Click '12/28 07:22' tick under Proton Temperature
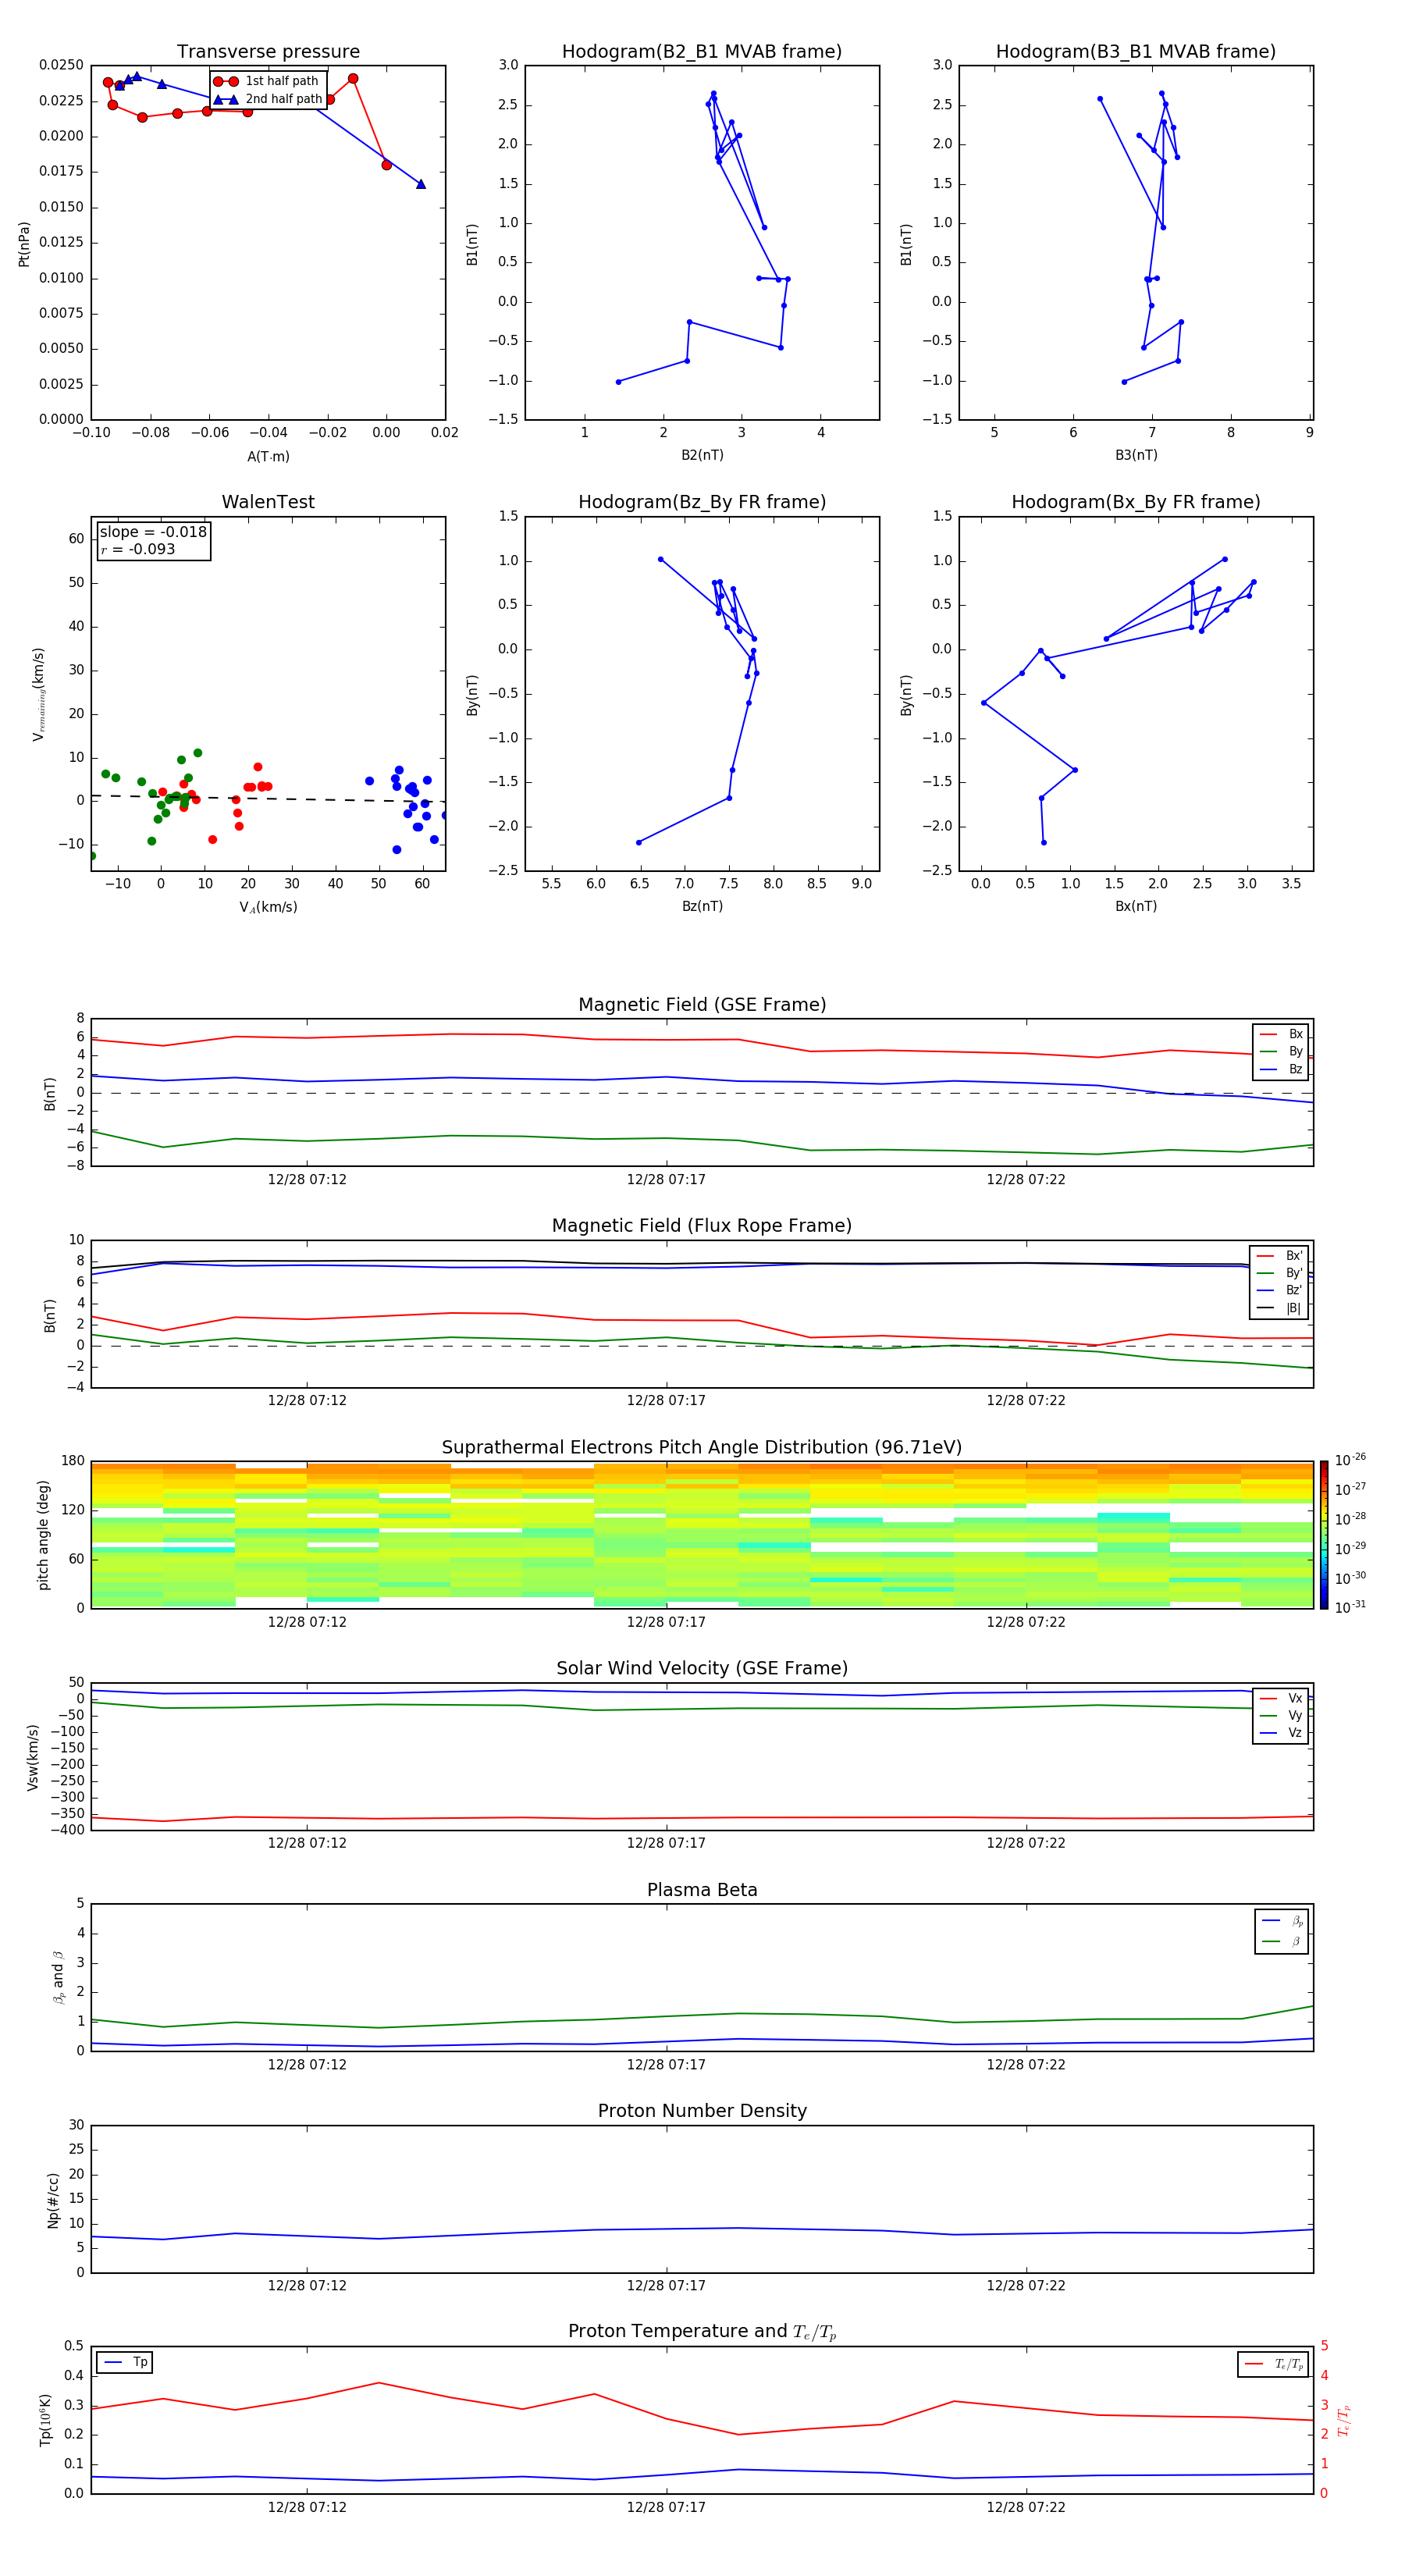This screenshot has width=1405, height=2576. coord(1026,2507)
